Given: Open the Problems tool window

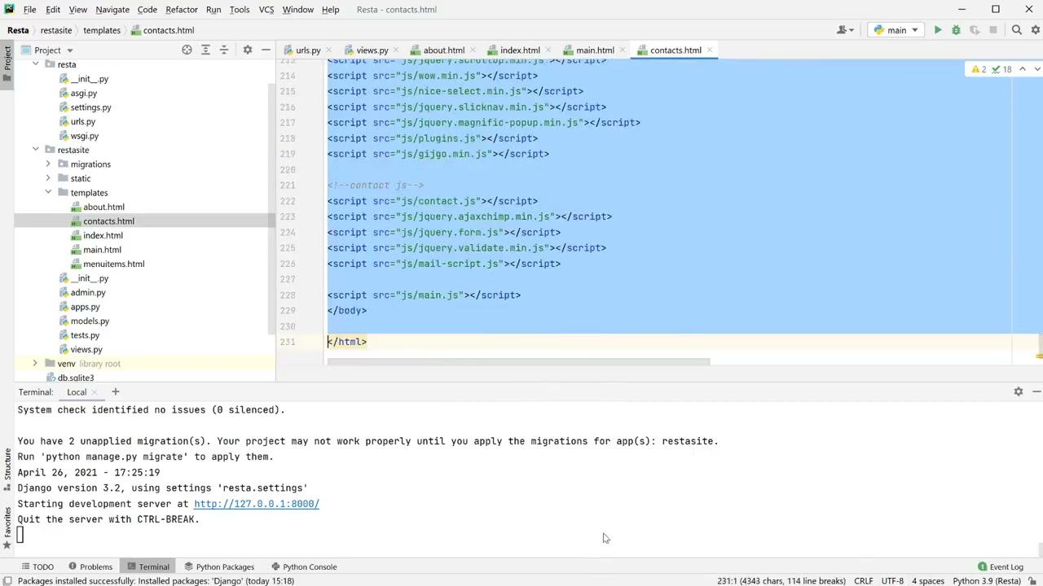Looking at the screenshot, I should [x=90, y=566].
